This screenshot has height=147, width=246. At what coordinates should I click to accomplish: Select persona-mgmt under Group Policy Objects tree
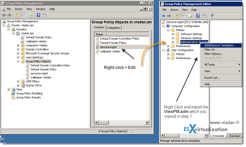(x=39, y=73)
